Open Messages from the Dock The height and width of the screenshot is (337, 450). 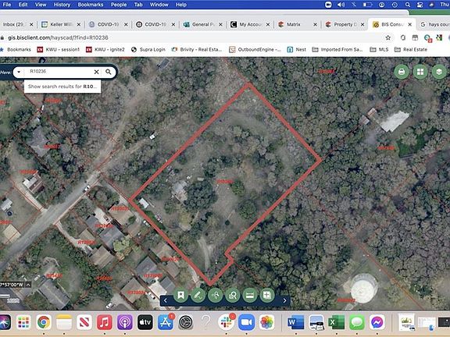pos(357,322)
